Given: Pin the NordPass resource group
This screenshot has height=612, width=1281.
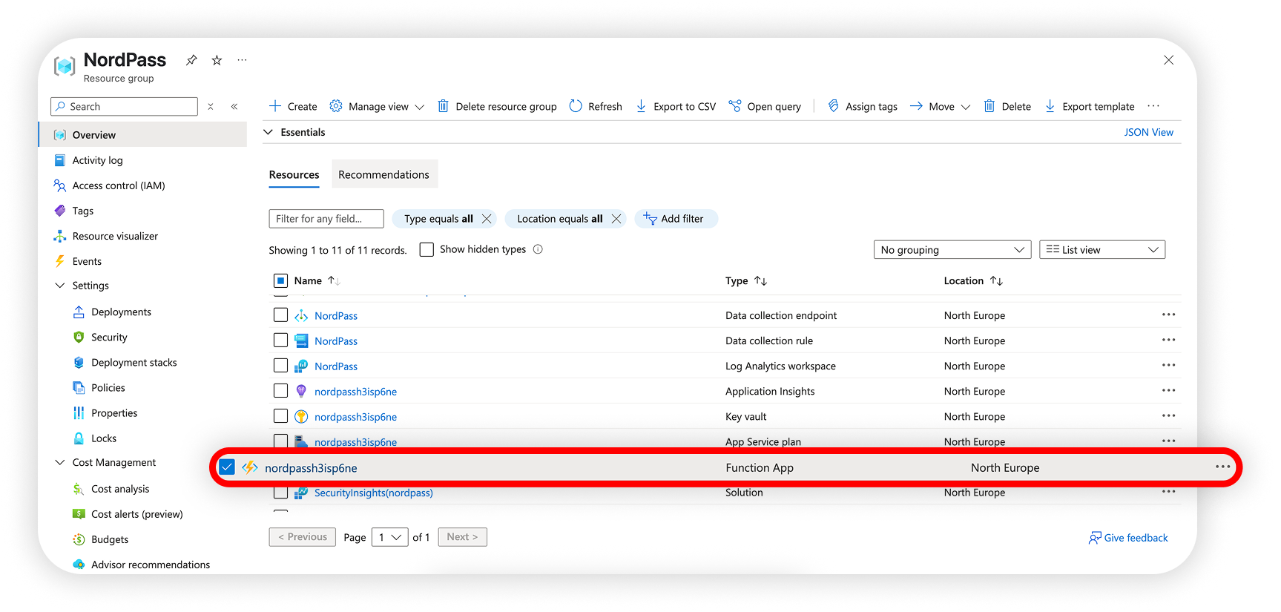Looking at the screenshot, I should [x=191, y=60].
